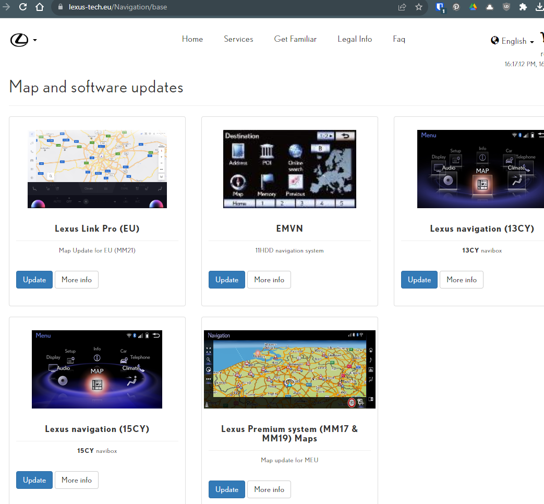Open the uBlock Origin extension icon
The width and height of the screenshot is (544, 504).
[506, 7]
